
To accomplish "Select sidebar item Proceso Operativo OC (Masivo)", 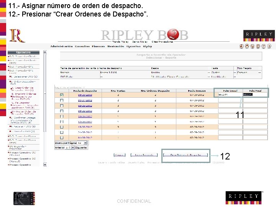I will click(22, 154).
